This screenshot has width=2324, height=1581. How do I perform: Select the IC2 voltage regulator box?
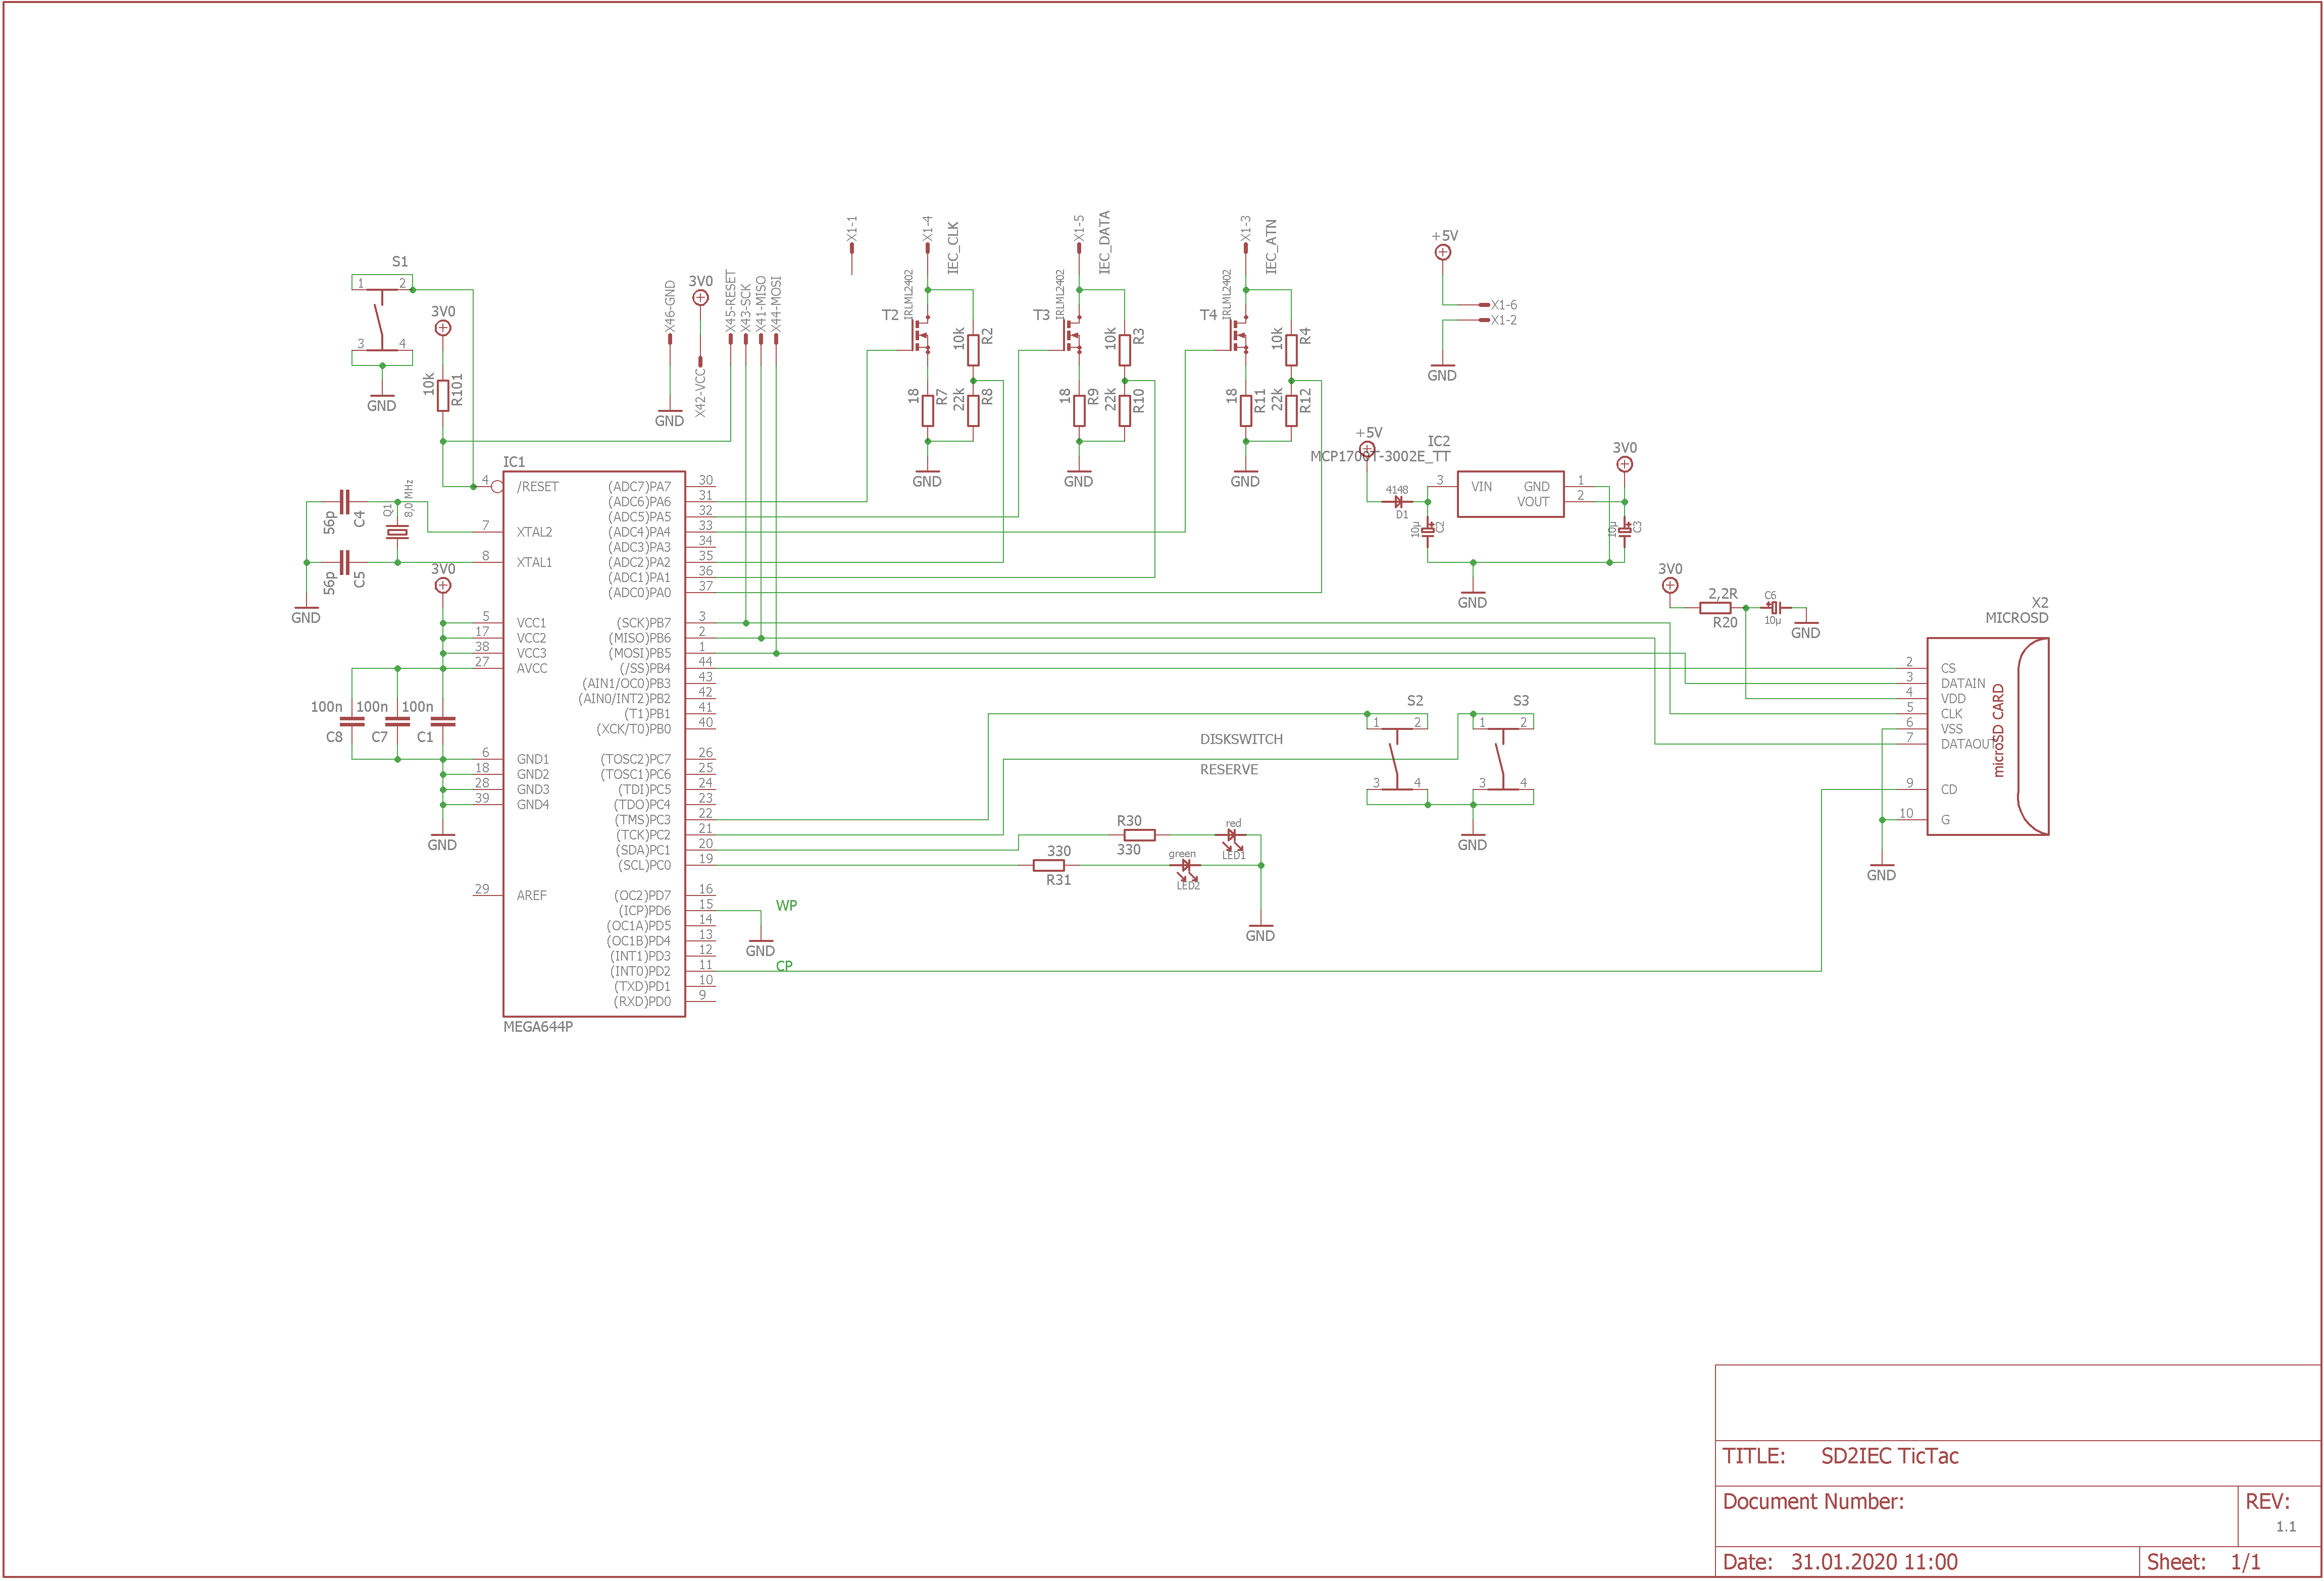point(1510,494)
